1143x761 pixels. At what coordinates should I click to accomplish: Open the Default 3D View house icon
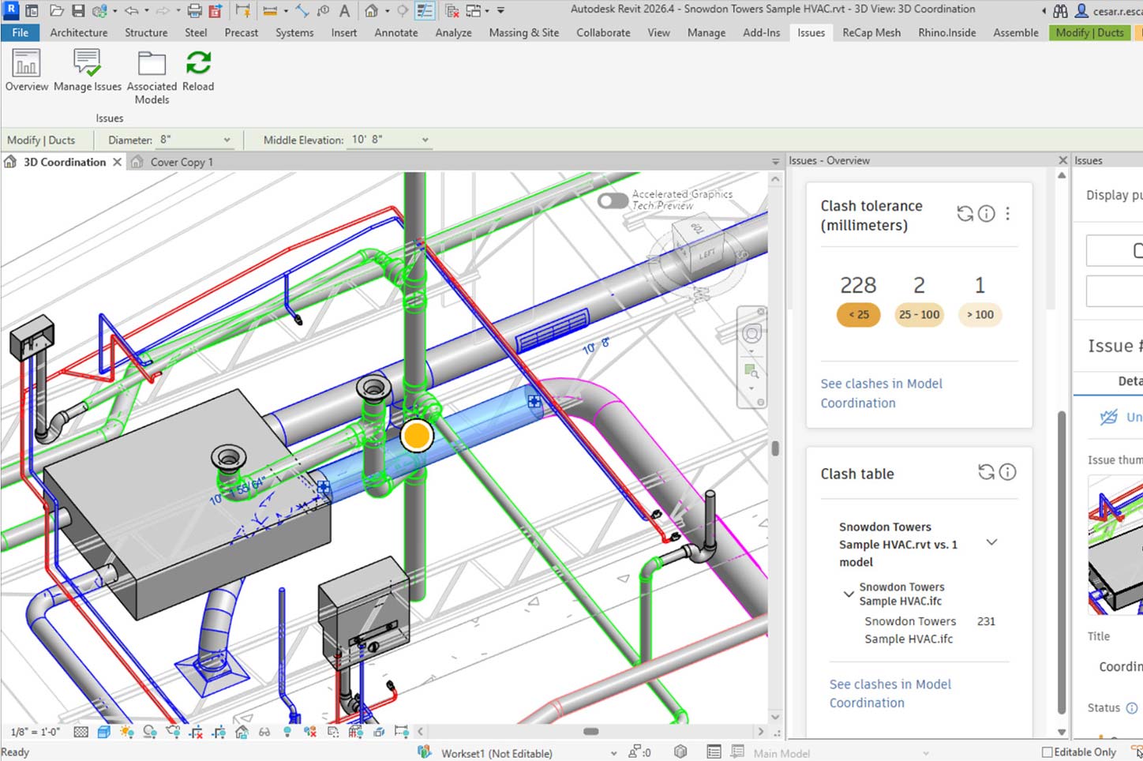pos(371,11)
